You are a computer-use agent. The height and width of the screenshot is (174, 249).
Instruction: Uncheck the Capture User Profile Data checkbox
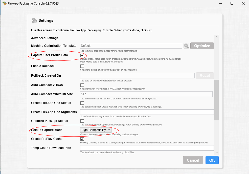click(x=82, y=55)
